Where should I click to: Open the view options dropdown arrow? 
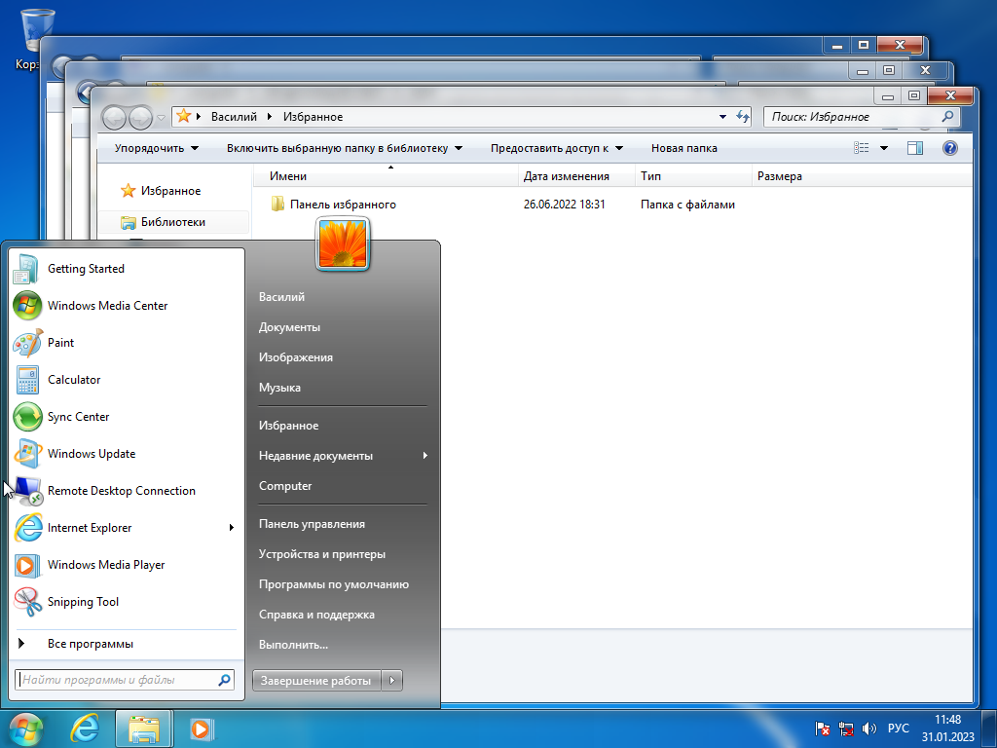(x=884, y=148)
